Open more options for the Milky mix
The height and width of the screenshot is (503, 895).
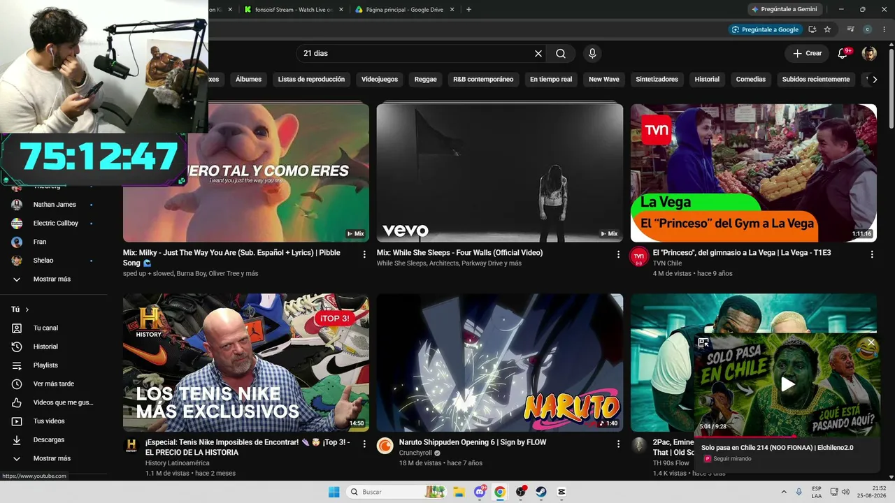point(364,254)
